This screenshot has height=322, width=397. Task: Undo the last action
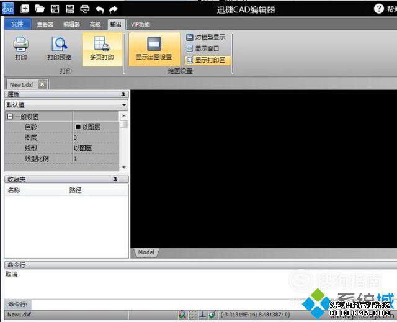tap(100, 10)
